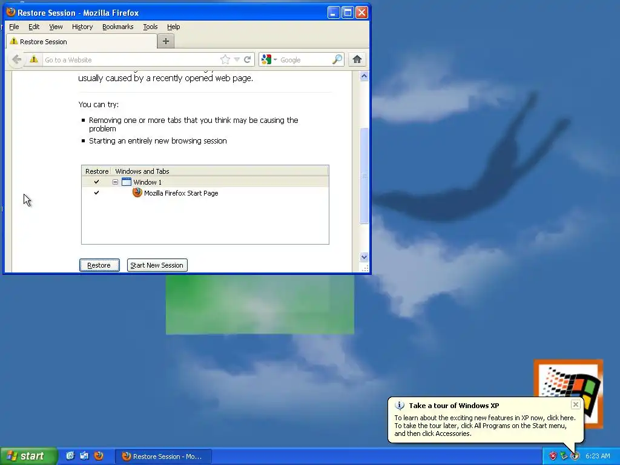Open the Help menu
620x465 pixels.
174,27
